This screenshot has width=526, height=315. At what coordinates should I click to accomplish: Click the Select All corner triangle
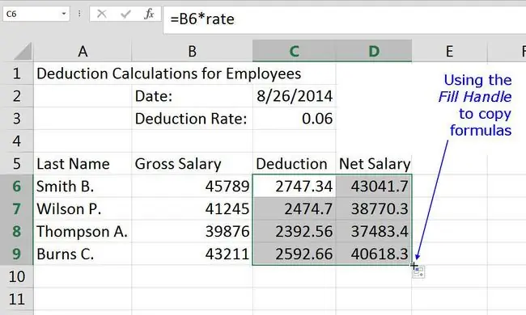click(x=23, y=51)
